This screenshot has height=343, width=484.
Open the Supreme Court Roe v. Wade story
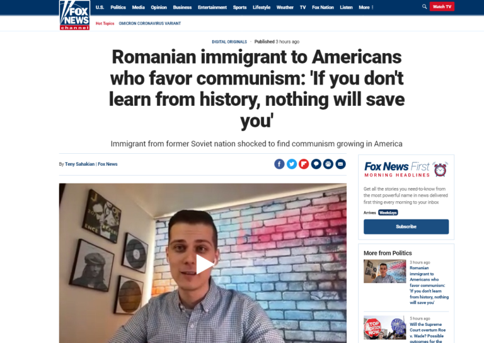[x=427, y=333]
